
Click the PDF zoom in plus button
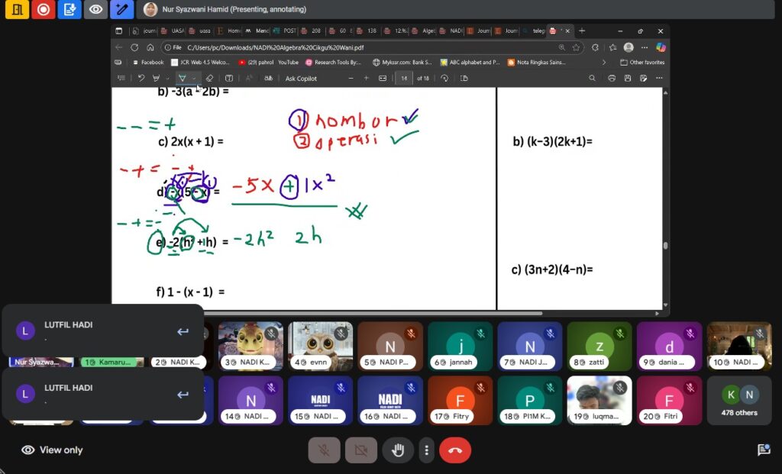[366, 78]
